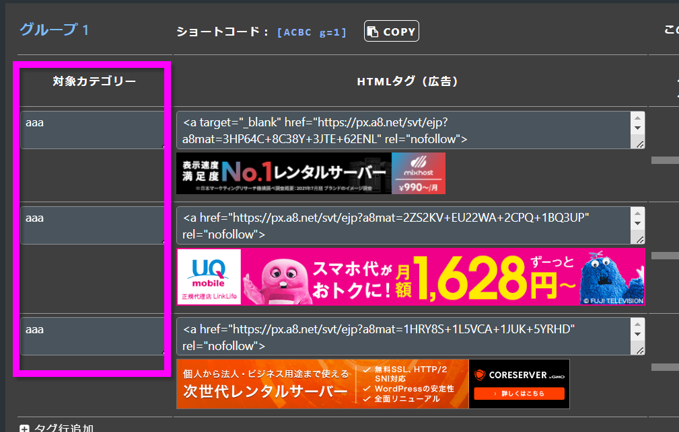
Task: Open the UQ mobile pink banner
Action: [410, 277]
